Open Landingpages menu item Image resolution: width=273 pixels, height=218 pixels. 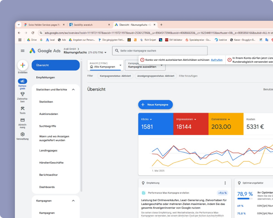48,151
